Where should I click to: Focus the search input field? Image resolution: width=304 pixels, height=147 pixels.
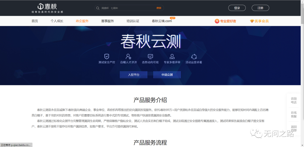click(129, 8)
